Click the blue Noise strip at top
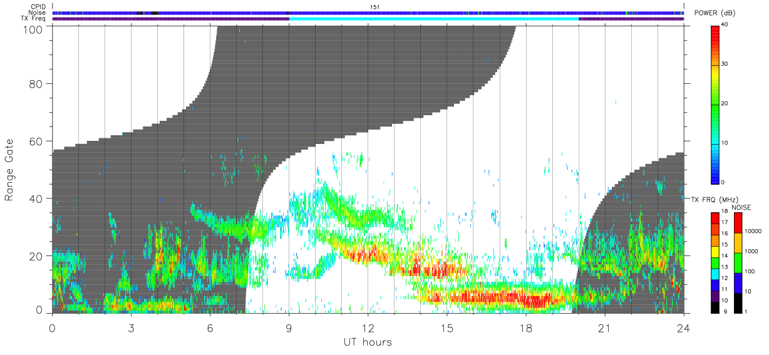The image size is (769, 355). tap(368, 13)
